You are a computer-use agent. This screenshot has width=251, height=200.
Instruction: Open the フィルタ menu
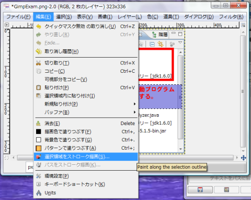click(x=231, y=17)
